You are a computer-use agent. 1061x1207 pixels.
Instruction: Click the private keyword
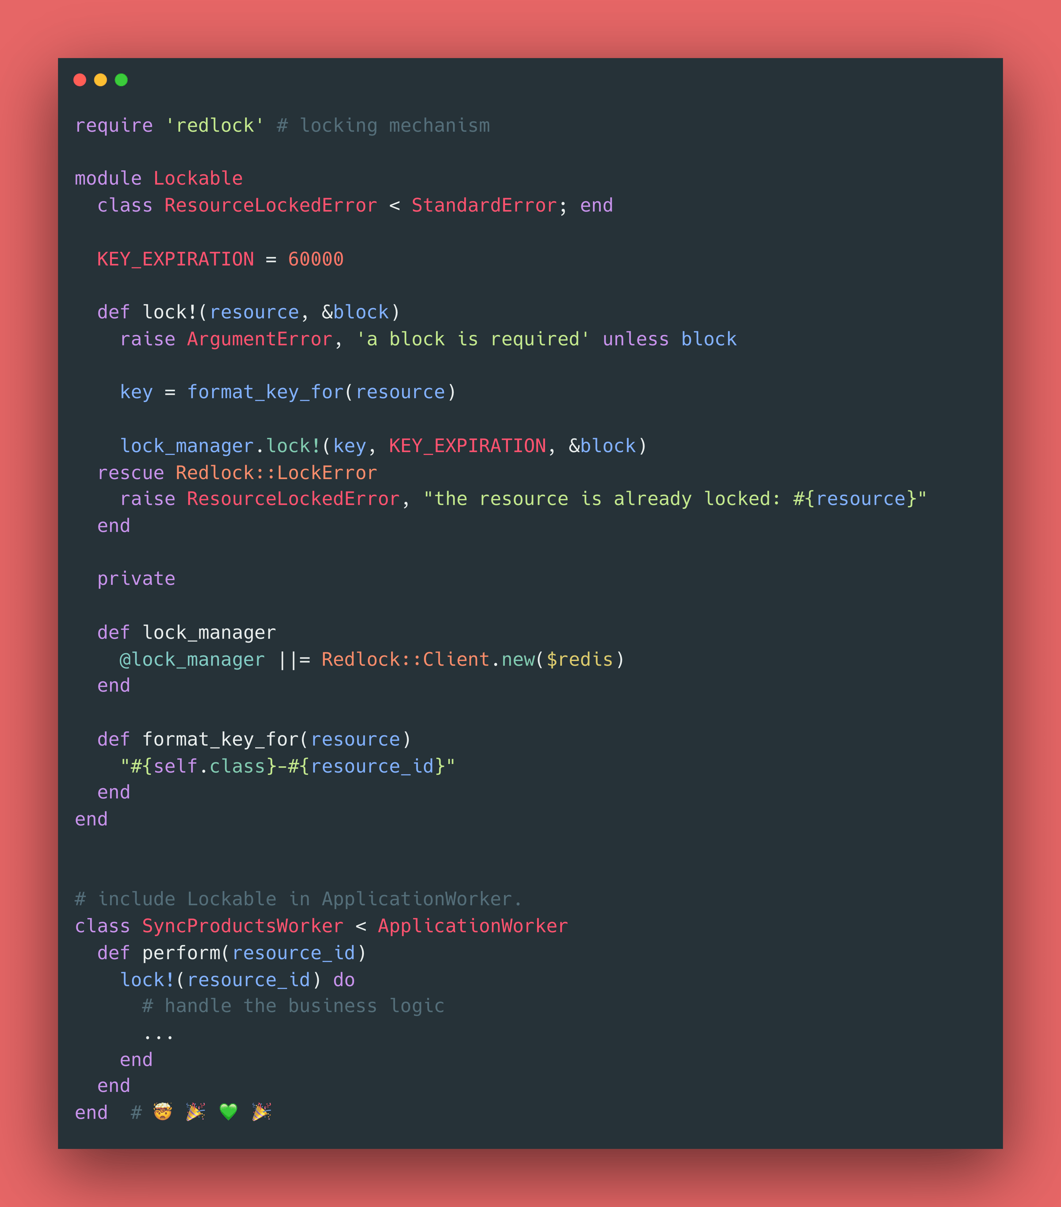pyautogui.click(x=136, y=579)
